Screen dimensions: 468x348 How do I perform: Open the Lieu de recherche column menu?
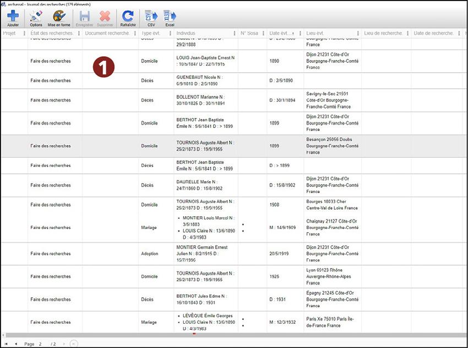pyautogui.click(x=407, y=33)
